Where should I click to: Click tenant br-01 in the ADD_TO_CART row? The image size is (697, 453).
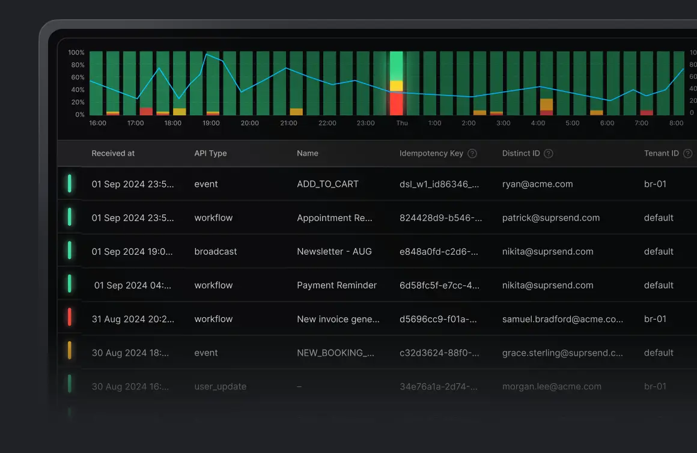pos(655,184)
